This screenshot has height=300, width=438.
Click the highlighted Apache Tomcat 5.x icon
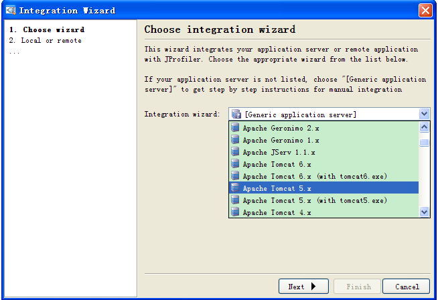(x=235, y=188)
